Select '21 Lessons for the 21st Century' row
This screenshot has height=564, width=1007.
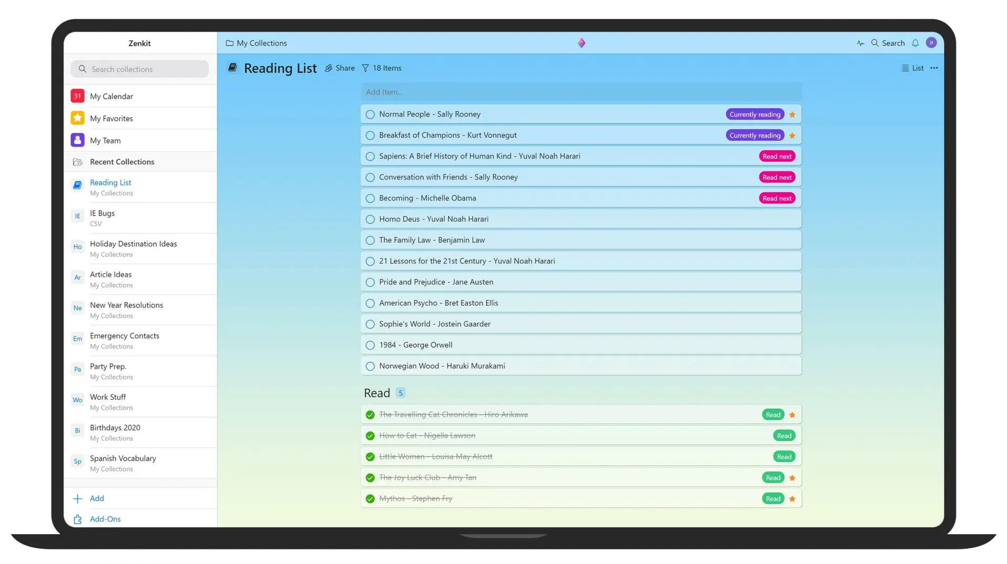(581, 261)
